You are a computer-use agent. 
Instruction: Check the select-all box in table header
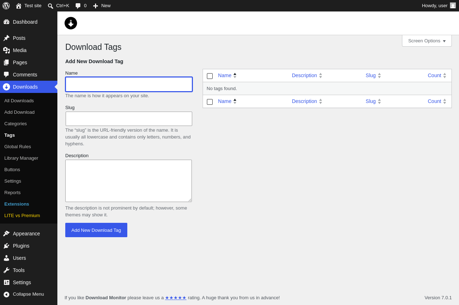(210, 76)
